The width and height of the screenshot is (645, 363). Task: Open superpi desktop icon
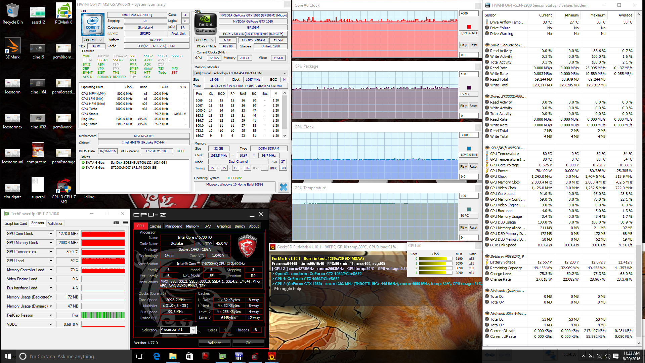38,188
